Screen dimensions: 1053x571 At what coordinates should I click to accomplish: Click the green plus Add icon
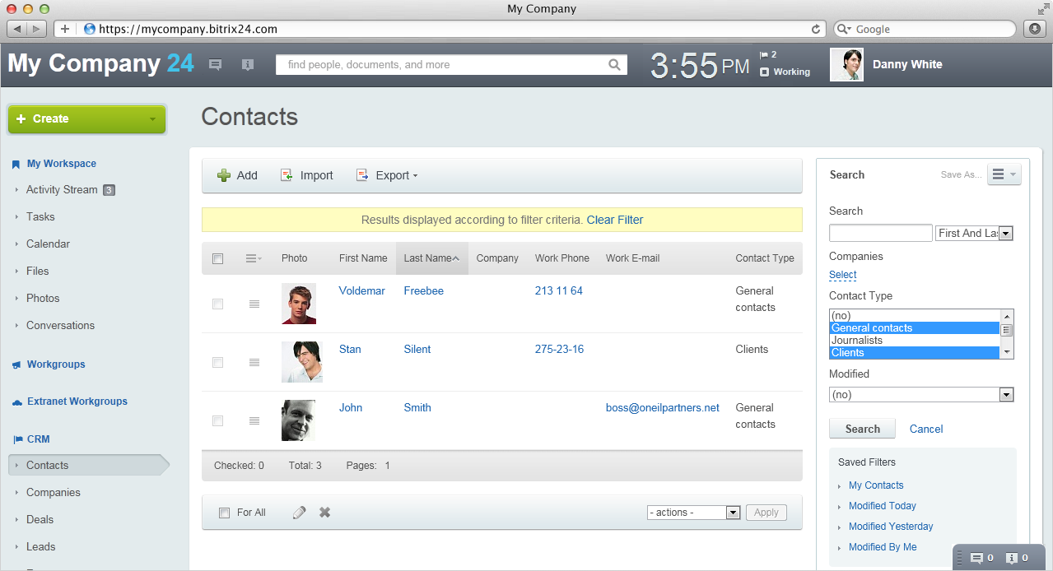[x=224, y=175]
